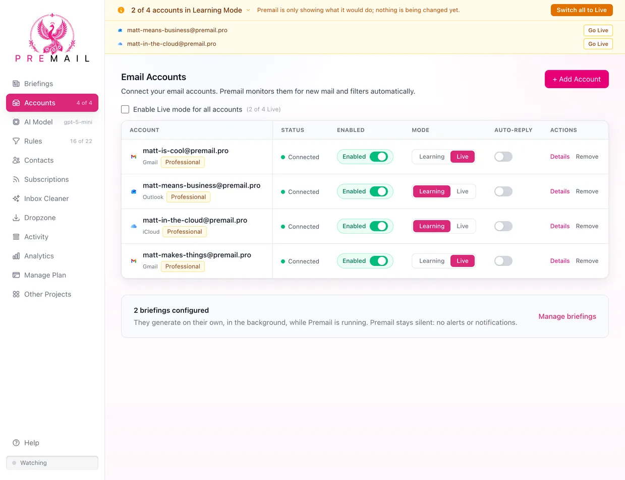
Task: Click Go Live for matt-means-business@premail.pro
Action: tap(598, 30)
